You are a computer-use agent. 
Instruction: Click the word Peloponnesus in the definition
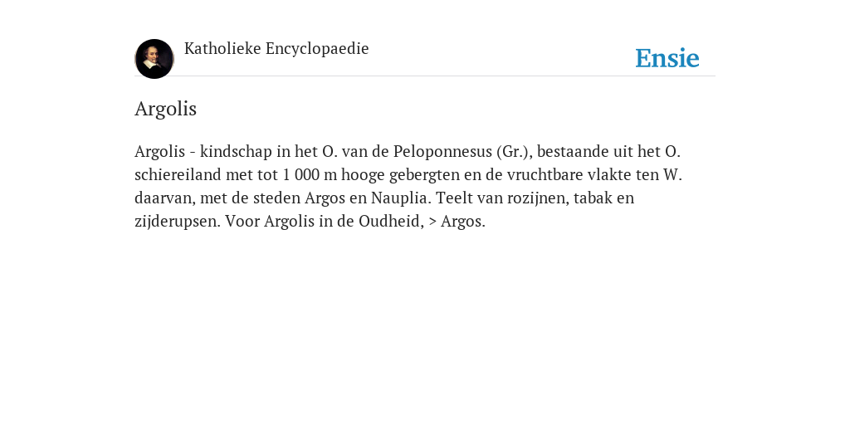point(442,151)
